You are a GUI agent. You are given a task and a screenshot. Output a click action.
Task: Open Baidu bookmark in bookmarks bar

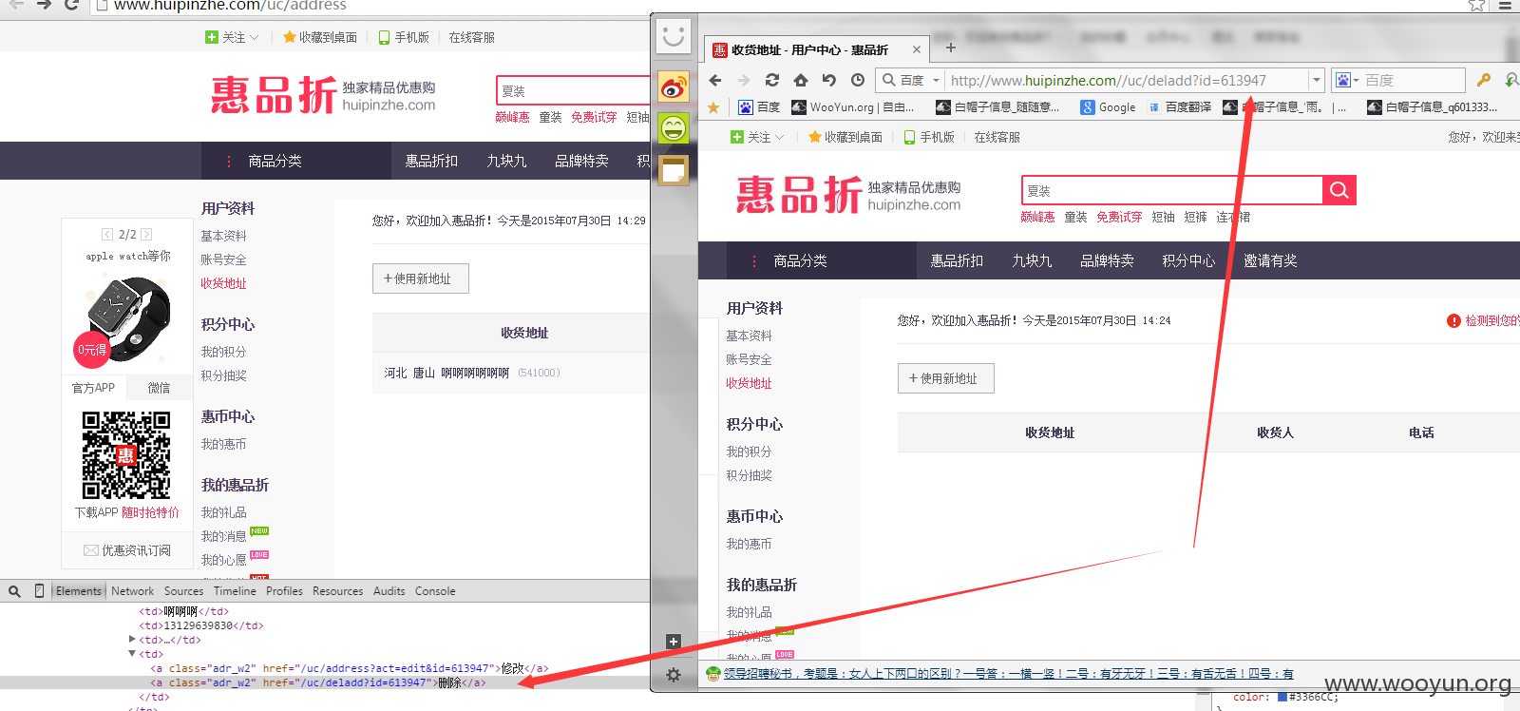tap(759, 107)
